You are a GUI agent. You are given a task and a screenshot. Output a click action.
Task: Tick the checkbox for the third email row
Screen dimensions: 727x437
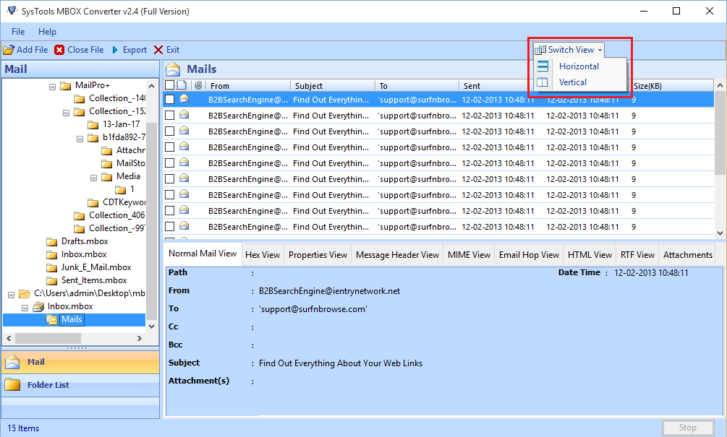coord(169,131)
